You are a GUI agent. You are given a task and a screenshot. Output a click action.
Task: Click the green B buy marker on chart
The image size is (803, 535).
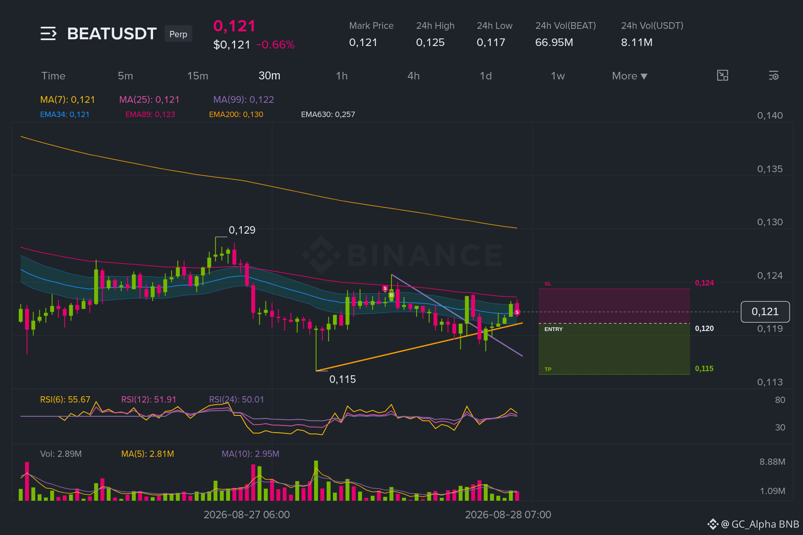tap(391, 295)
